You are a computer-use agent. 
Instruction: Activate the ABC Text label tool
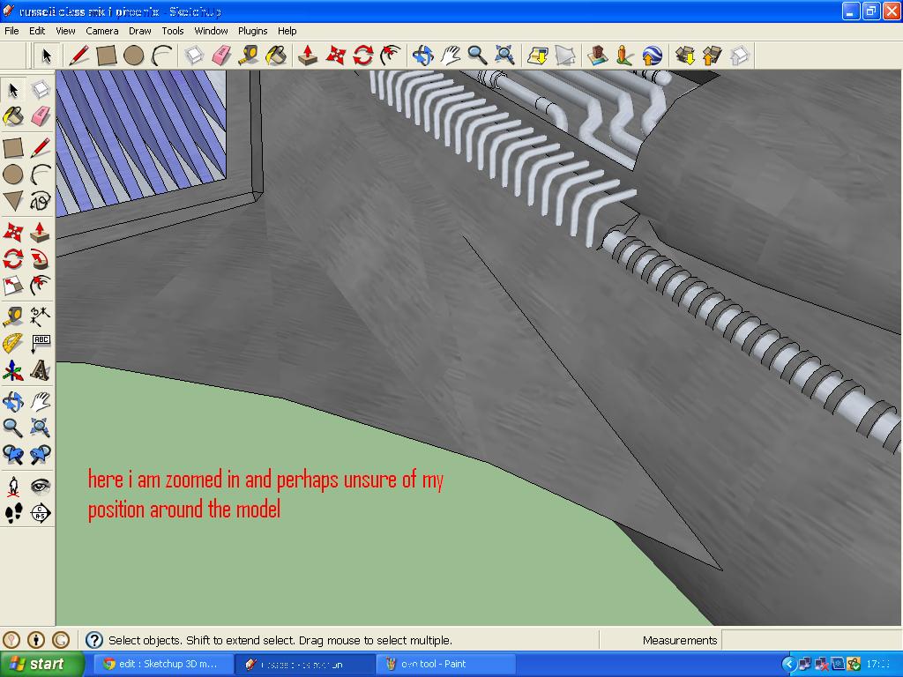click(x=40, y=343)
